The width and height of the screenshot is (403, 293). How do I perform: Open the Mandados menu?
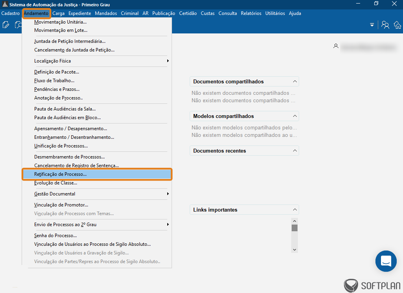pyautogui.click(x=106, y=13)
